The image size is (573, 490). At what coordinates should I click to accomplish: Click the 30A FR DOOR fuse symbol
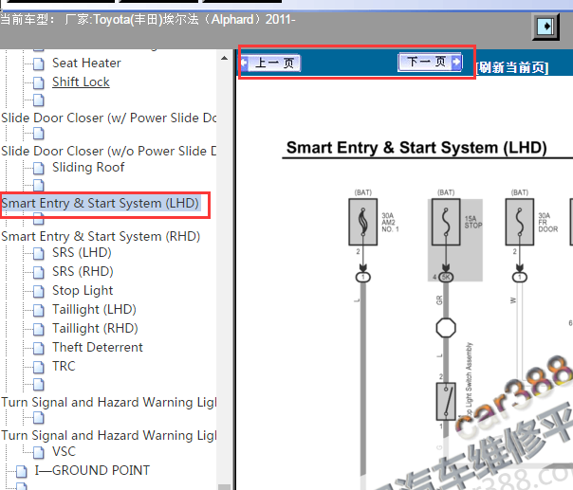[520, 222]
